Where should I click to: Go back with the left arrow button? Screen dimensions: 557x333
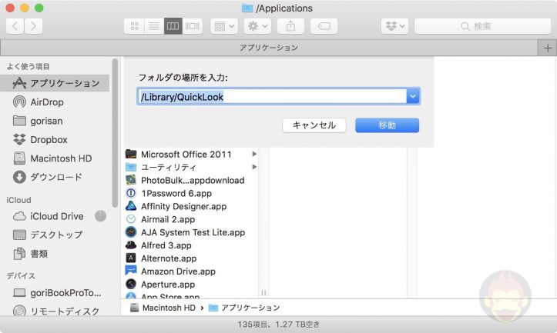pyautogui.click(x=15, y=26)
